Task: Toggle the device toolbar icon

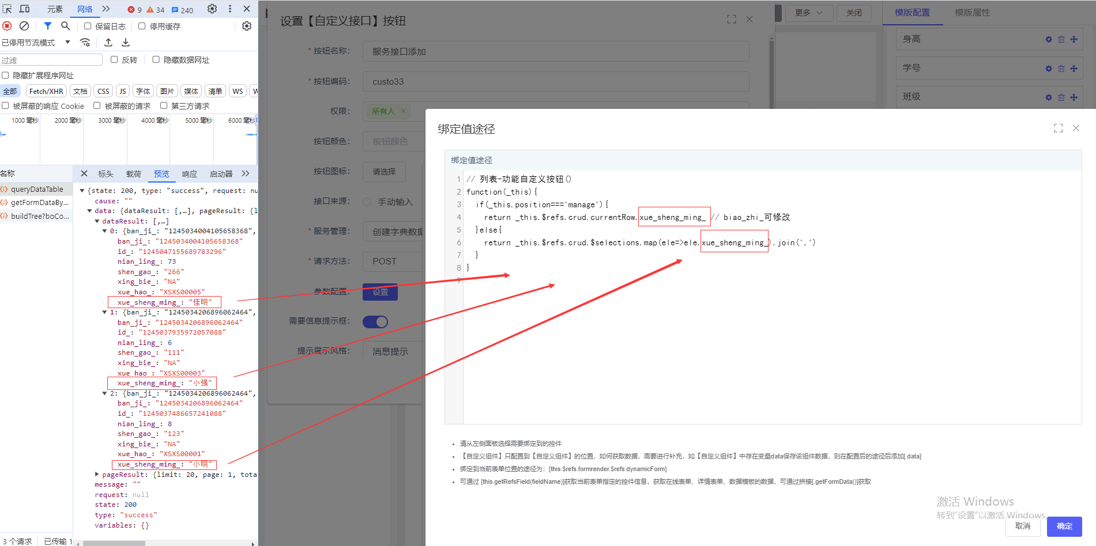Action: tap(24, 9)
